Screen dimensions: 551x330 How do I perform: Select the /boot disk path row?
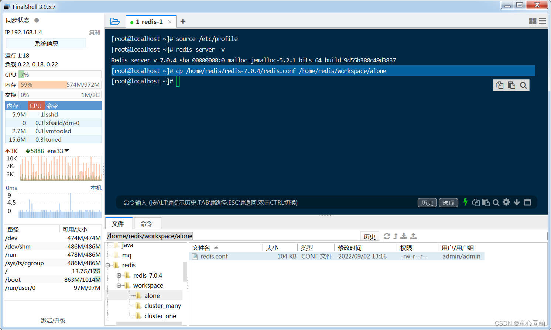click(x=53, y=279)
